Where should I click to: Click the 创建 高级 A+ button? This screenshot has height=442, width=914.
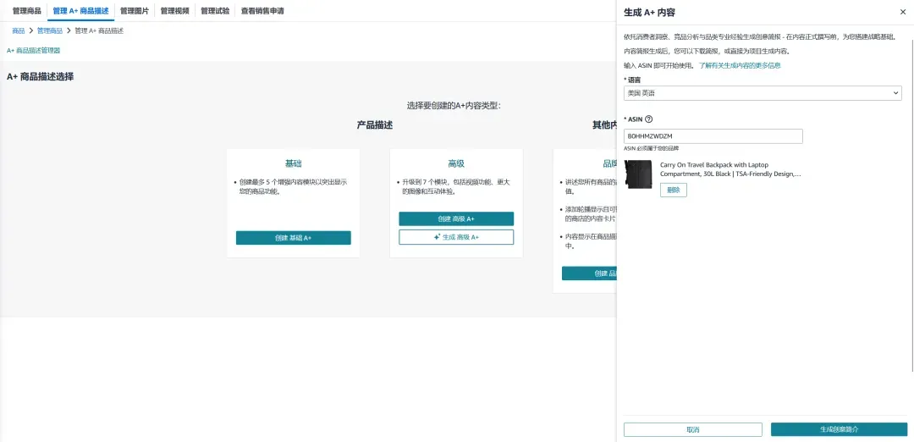tap(456, 218)
